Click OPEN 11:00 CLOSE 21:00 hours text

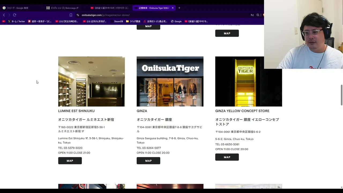tap(74, 153)
